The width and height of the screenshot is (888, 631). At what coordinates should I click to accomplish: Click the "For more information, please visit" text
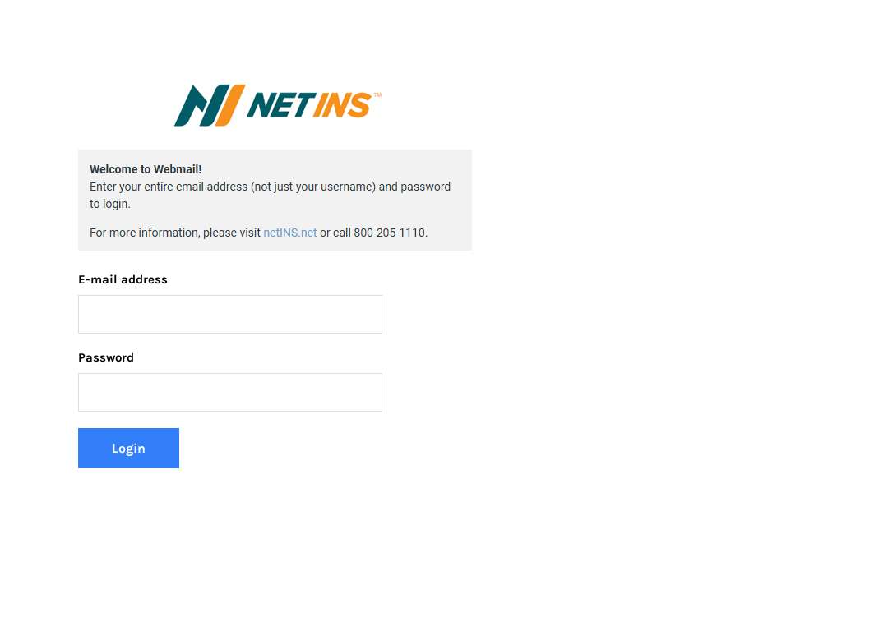tap(175, 233)
